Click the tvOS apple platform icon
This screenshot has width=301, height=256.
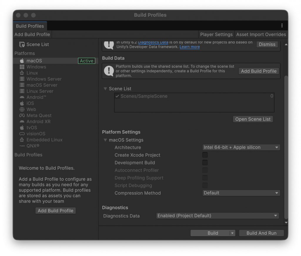22,128
